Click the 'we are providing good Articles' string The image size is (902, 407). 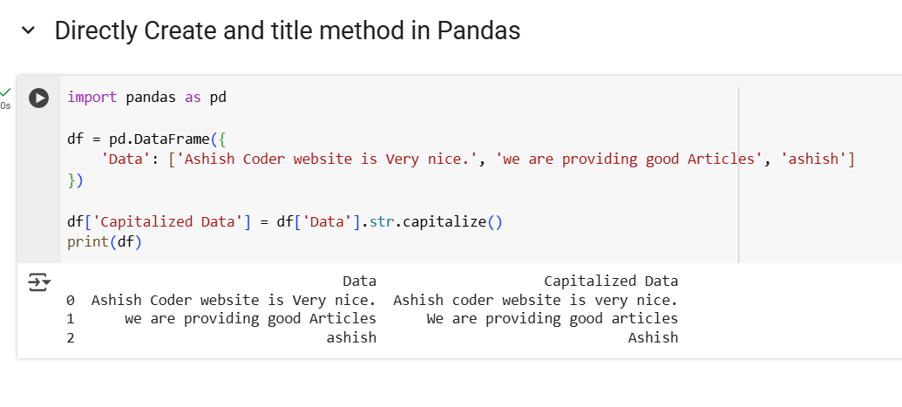point(625,159)
